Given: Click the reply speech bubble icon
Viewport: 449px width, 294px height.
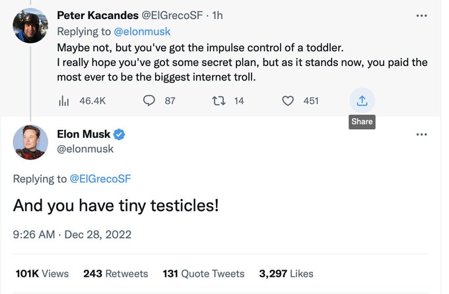Looking at the screenshot, I should click(x=149, y=101).
